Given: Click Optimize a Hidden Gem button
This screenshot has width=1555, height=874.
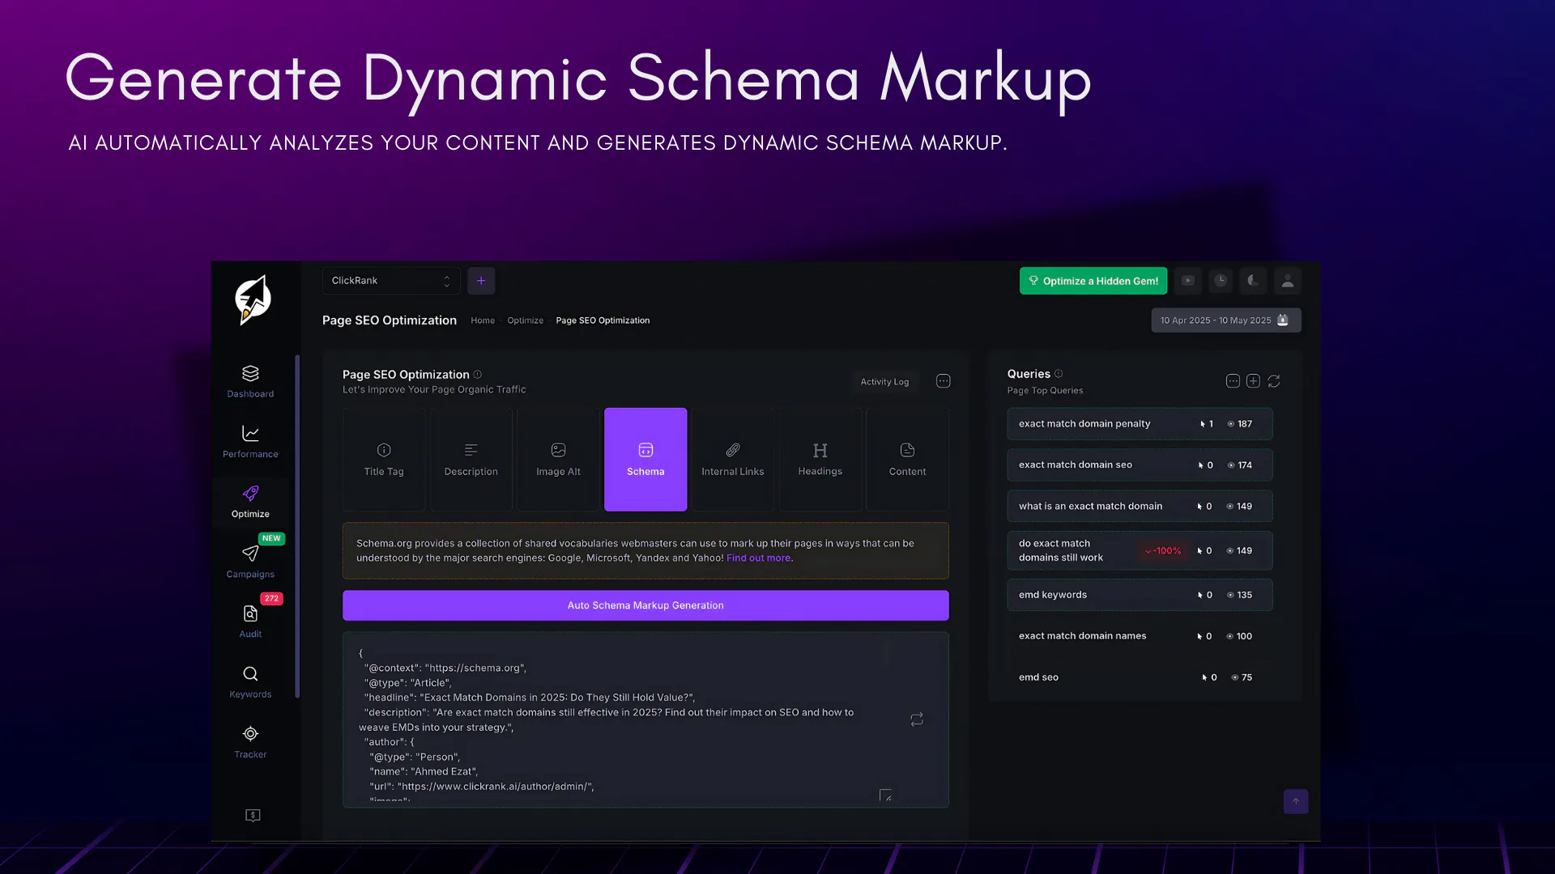Looking at the screenshot, I should tap(1093, 281).
